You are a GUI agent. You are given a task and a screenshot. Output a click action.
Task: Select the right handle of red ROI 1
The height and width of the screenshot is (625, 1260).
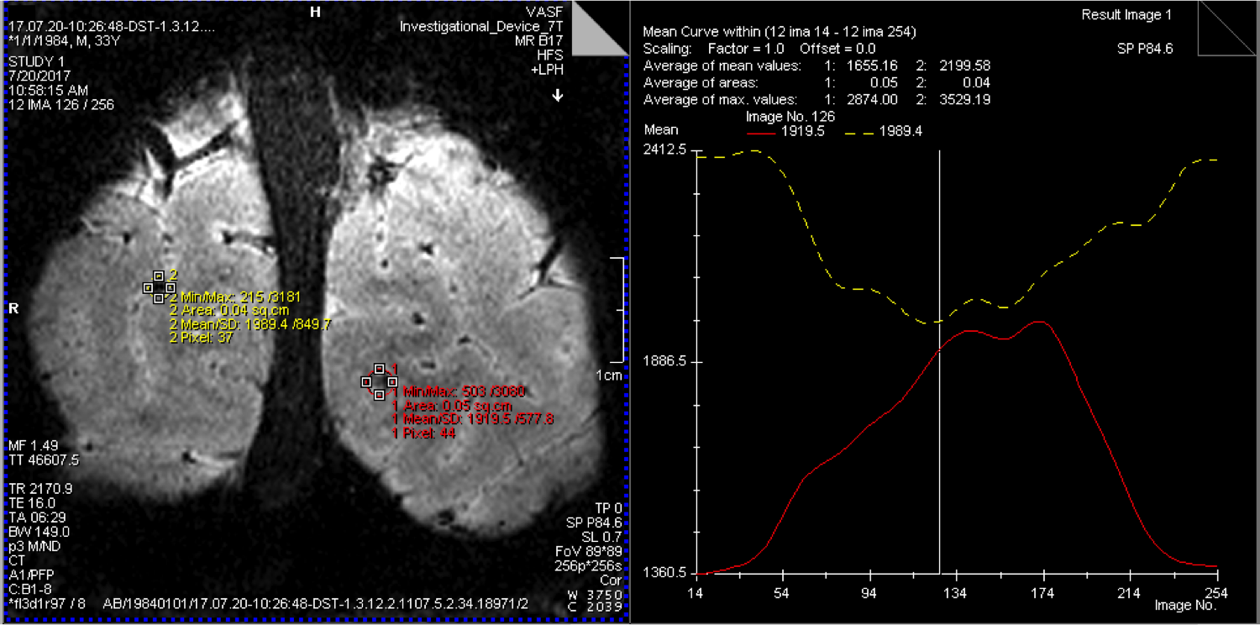coord(392,381)
